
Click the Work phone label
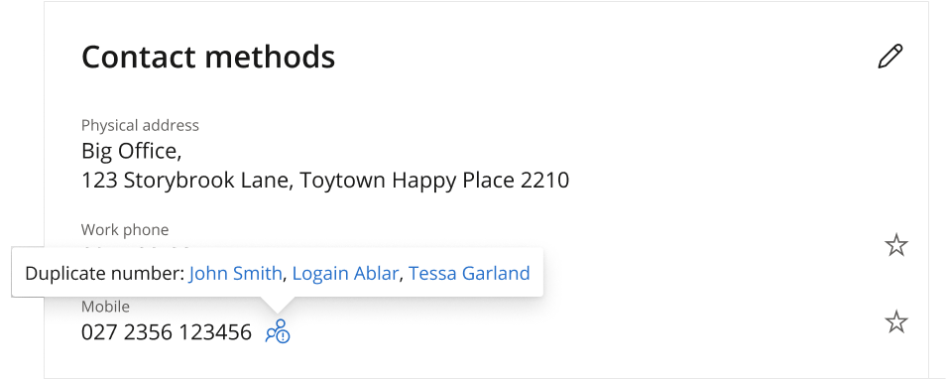point(125,230)
